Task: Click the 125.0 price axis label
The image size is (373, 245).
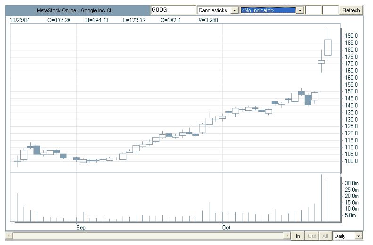Action: [351, 126]
